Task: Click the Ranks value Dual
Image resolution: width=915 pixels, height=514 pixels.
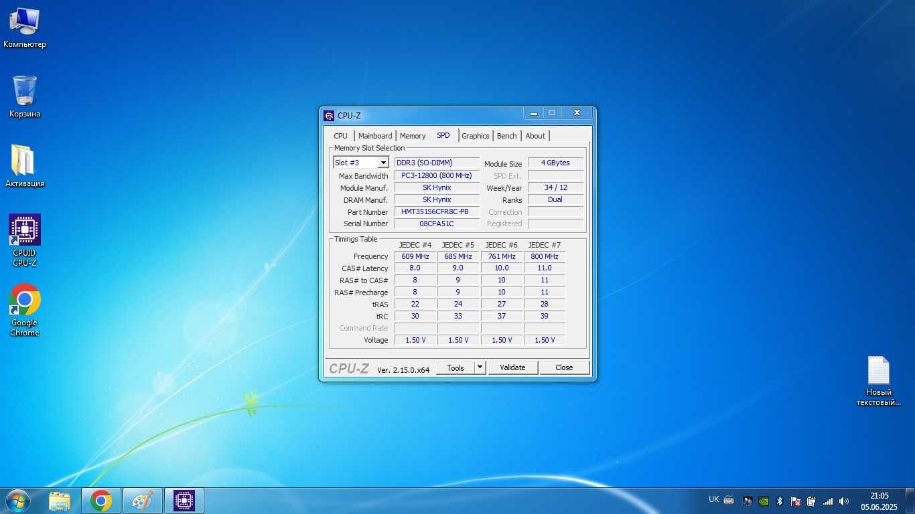Action: click(x=555, y=199)
